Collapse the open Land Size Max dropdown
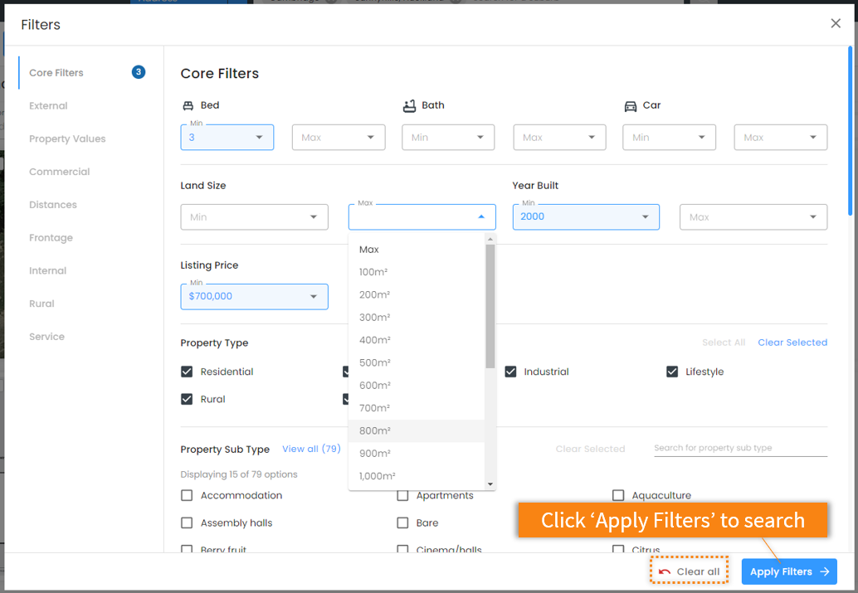 [x=422, y=217]
